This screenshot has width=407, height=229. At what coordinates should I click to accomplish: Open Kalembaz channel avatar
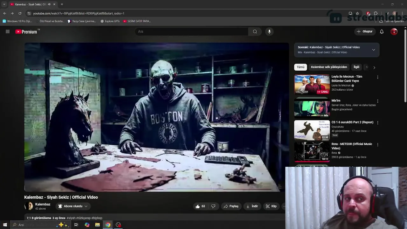point(29,206)
